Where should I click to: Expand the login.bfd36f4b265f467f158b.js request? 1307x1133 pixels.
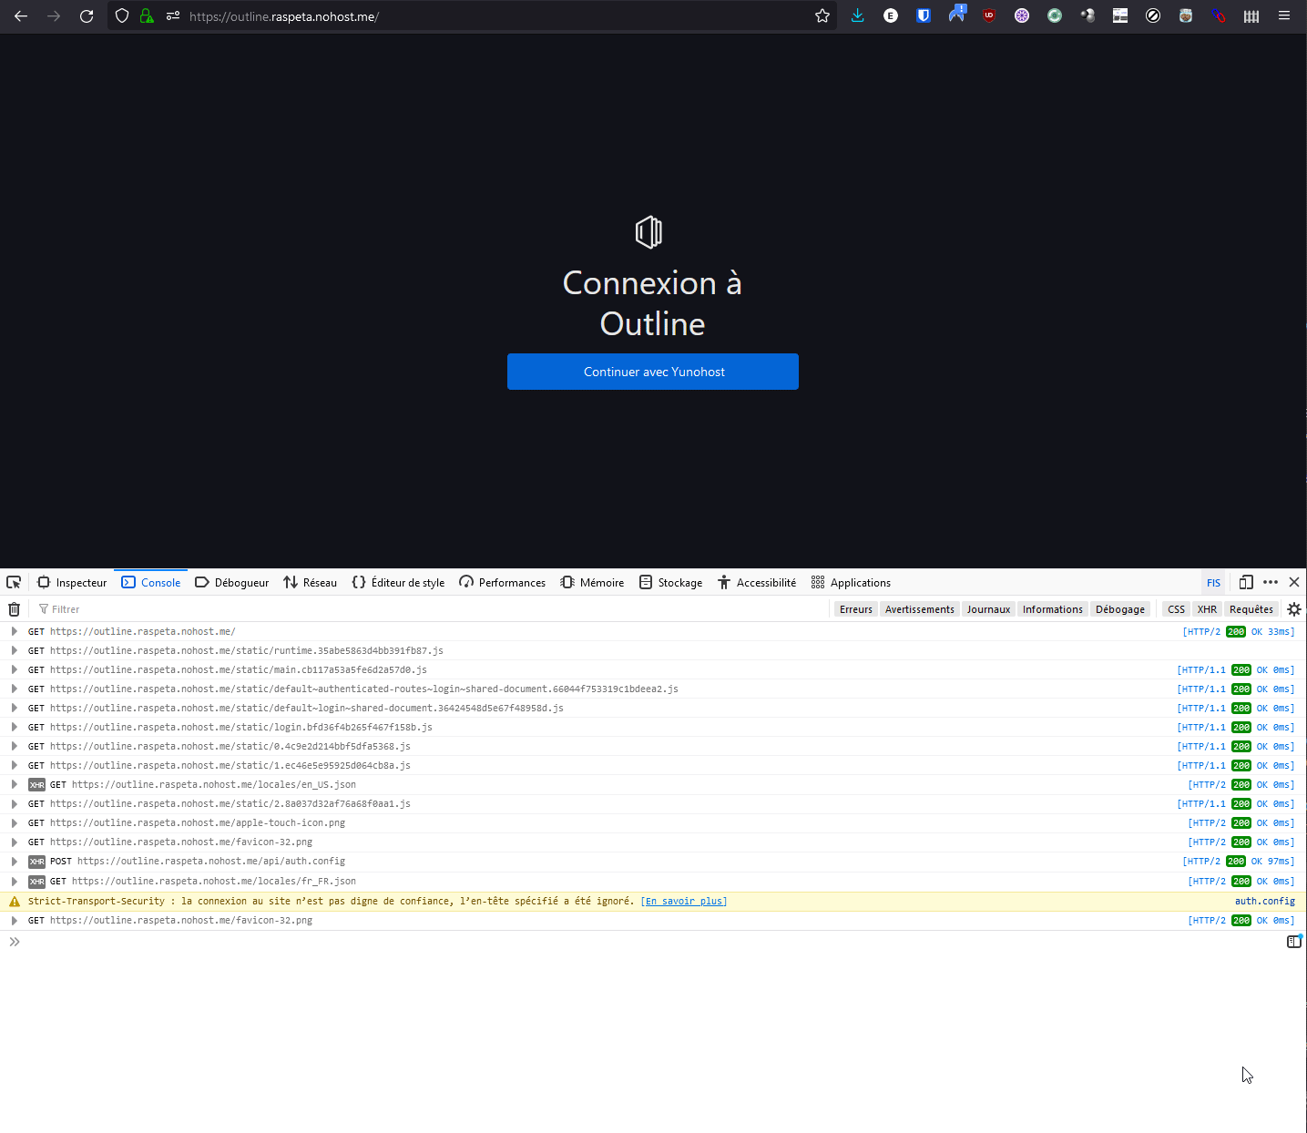pyautogui.click(x=15, y=727)
